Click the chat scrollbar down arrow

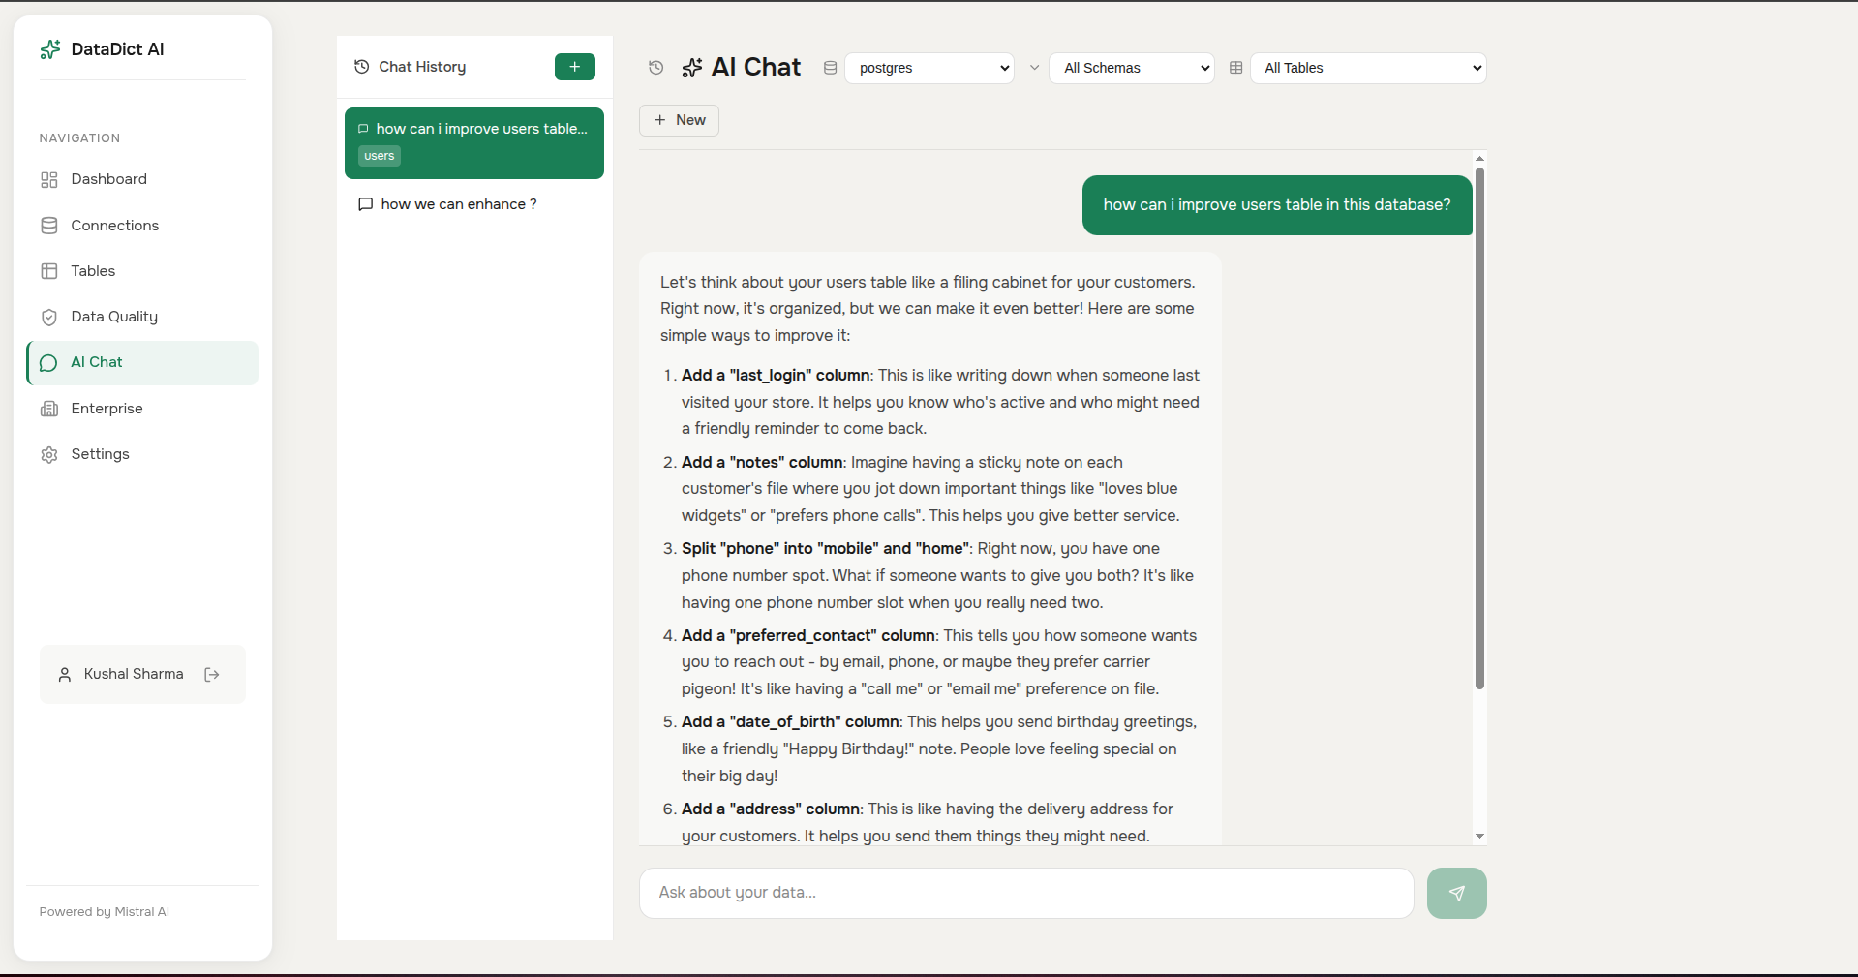(x=1479, y=836)
